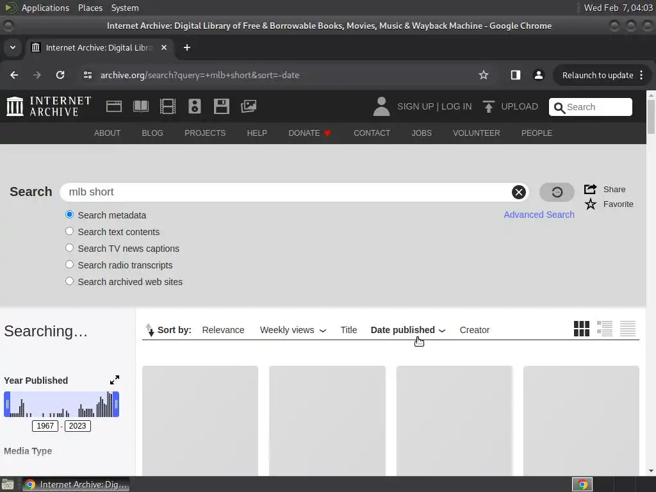Open the PROJECTS menu link
Image resolution: width=656 pixels, height=492 pixels.
tap(205, 133)
